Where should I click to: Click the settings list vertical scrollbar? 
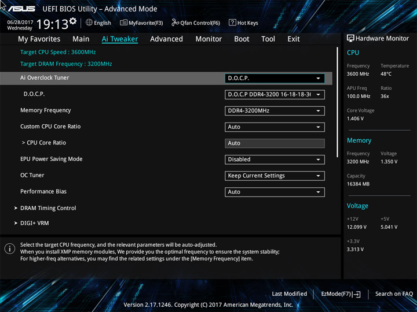click(338, 102)
